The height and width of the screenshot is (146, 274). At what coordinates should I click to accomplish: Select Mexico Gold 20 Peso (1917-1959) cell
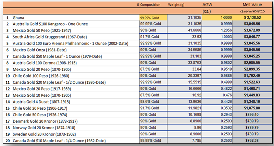[76, 89]
